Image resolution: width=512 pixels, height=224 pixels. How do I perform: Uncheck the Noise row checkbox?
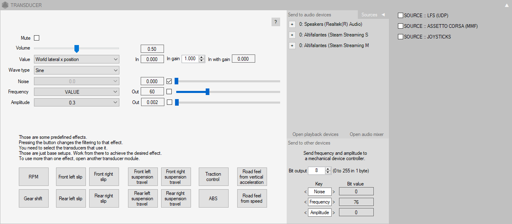[169, 81]
